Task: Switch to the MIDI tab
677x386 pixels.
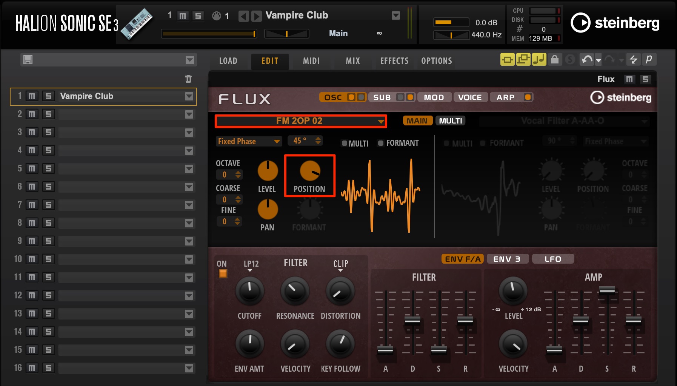Action: tap(311, 61)
